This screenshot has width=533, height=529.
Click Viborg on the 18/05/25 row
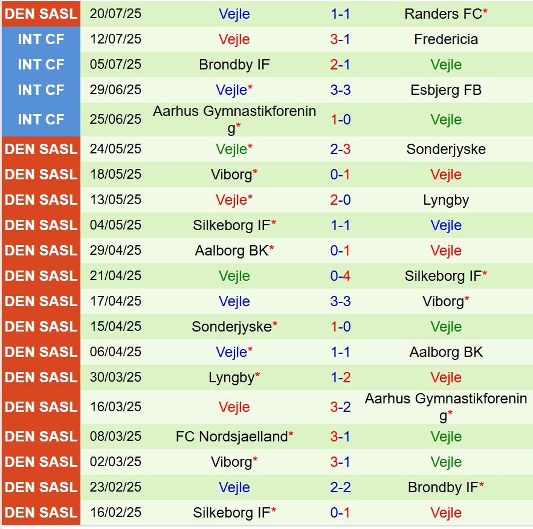pyautogui.click(x=231, y=175)
